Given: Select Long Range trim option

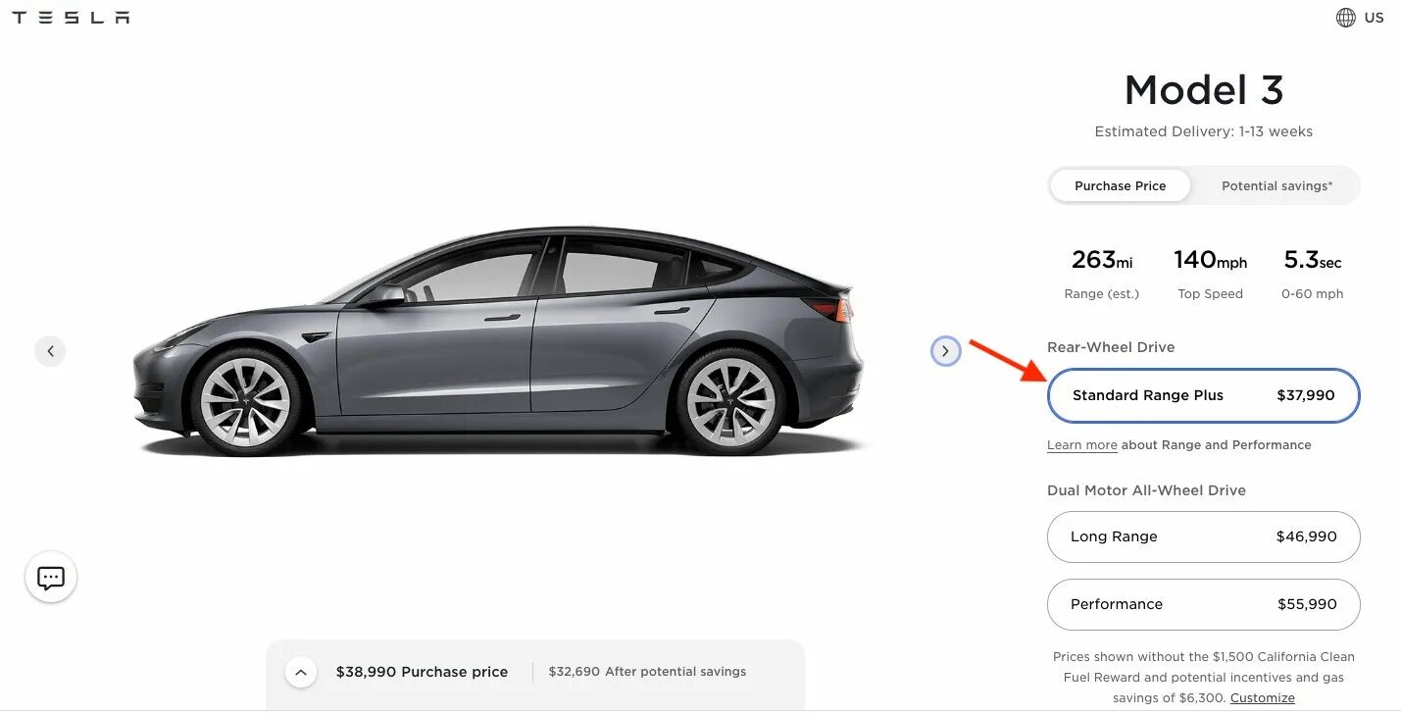Looking at the screenshot, I should point(1204,536).
